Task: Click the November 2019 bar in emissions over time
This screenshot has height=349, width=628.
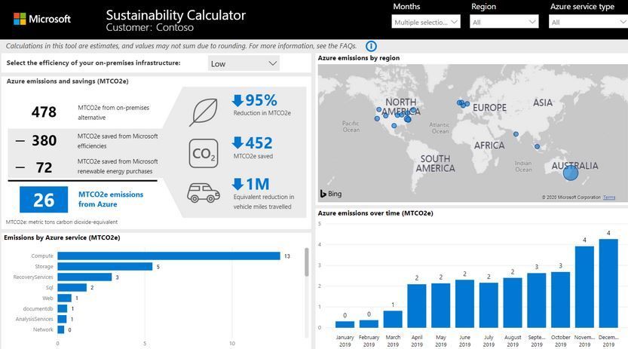Action: point(584,287)
